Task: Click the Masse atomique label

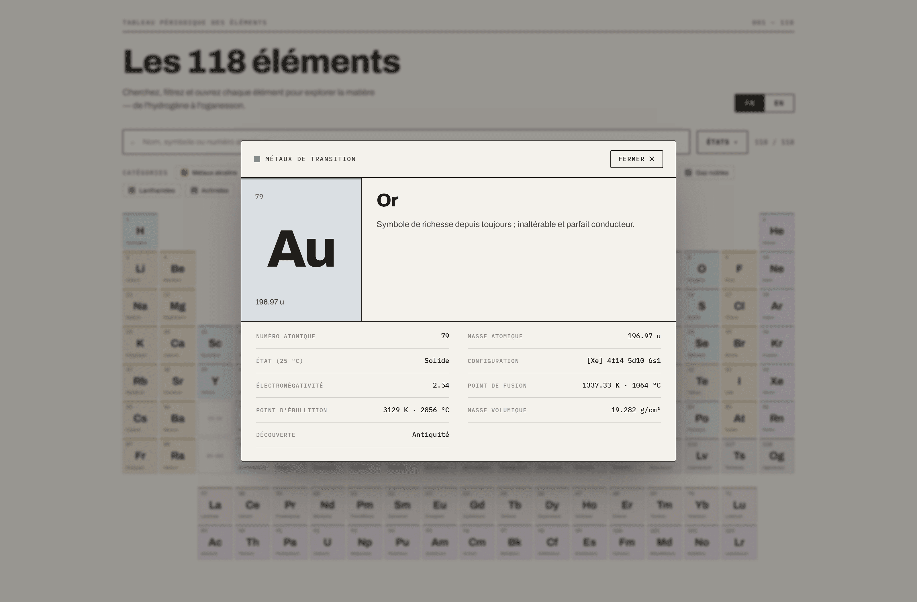Action: pos(495,337)
